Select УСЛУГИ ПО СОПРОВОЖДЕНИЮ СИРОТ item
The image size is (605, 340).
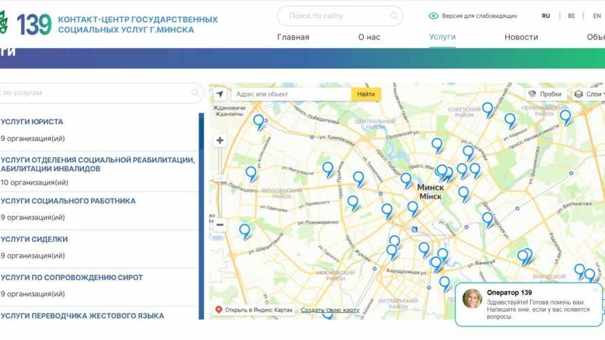[72, 277]
